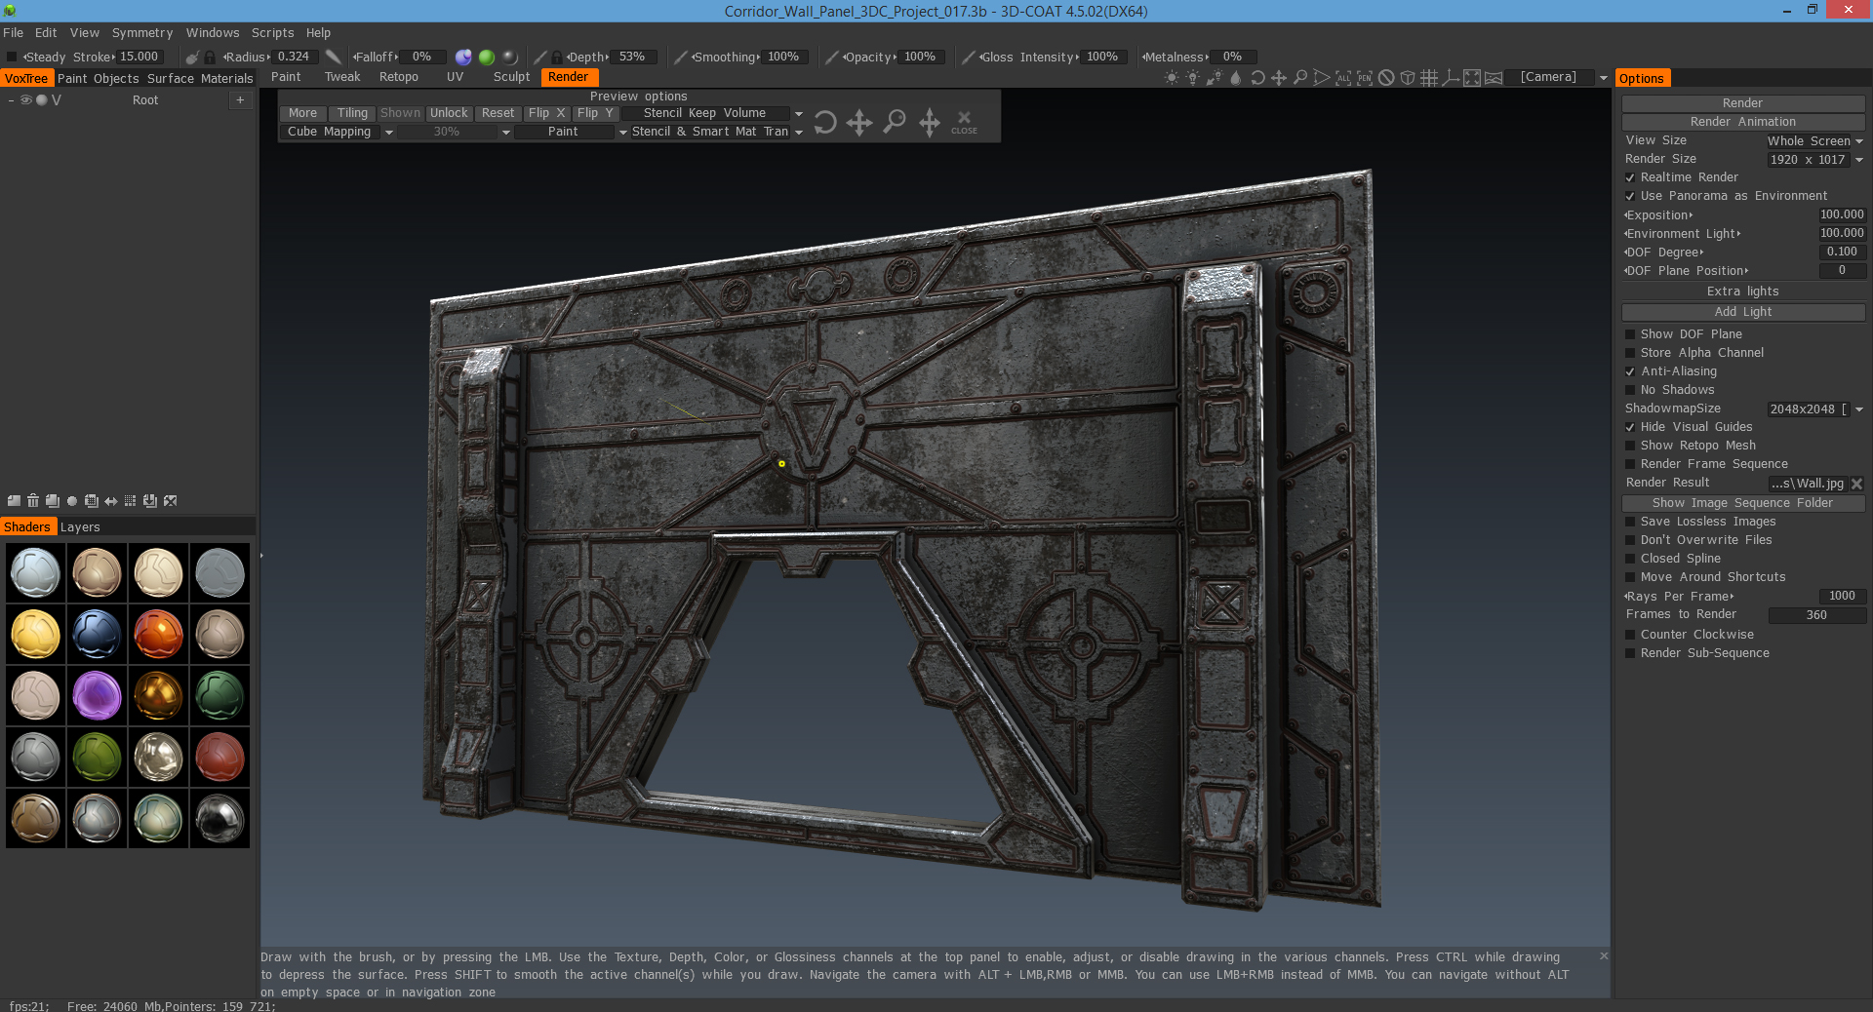Click the new layer page icon in VoxTree

click(x=14, y=501)
